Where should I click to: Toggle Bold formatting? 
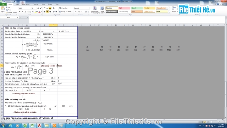point(20,12)
